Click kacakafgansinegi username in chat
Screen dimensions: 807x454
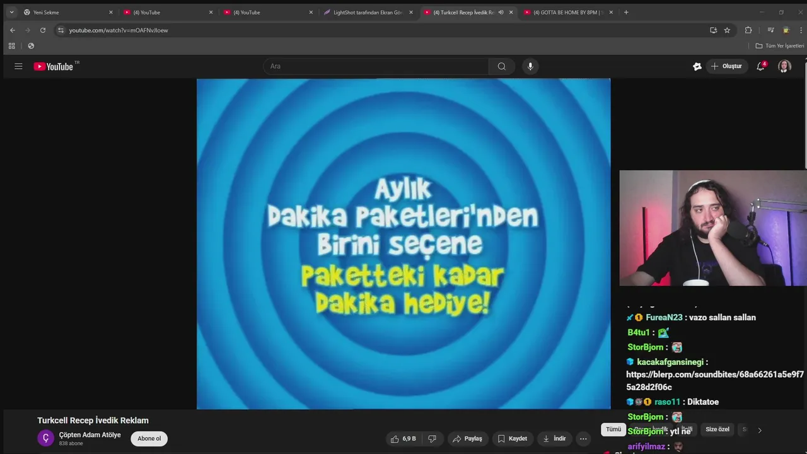(671, 362)
